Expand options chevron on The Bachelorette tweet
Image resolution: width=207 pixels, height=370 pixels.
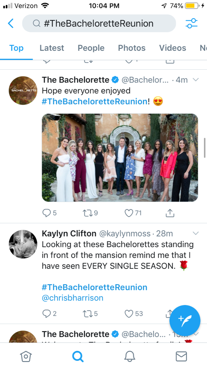(196, 79)
